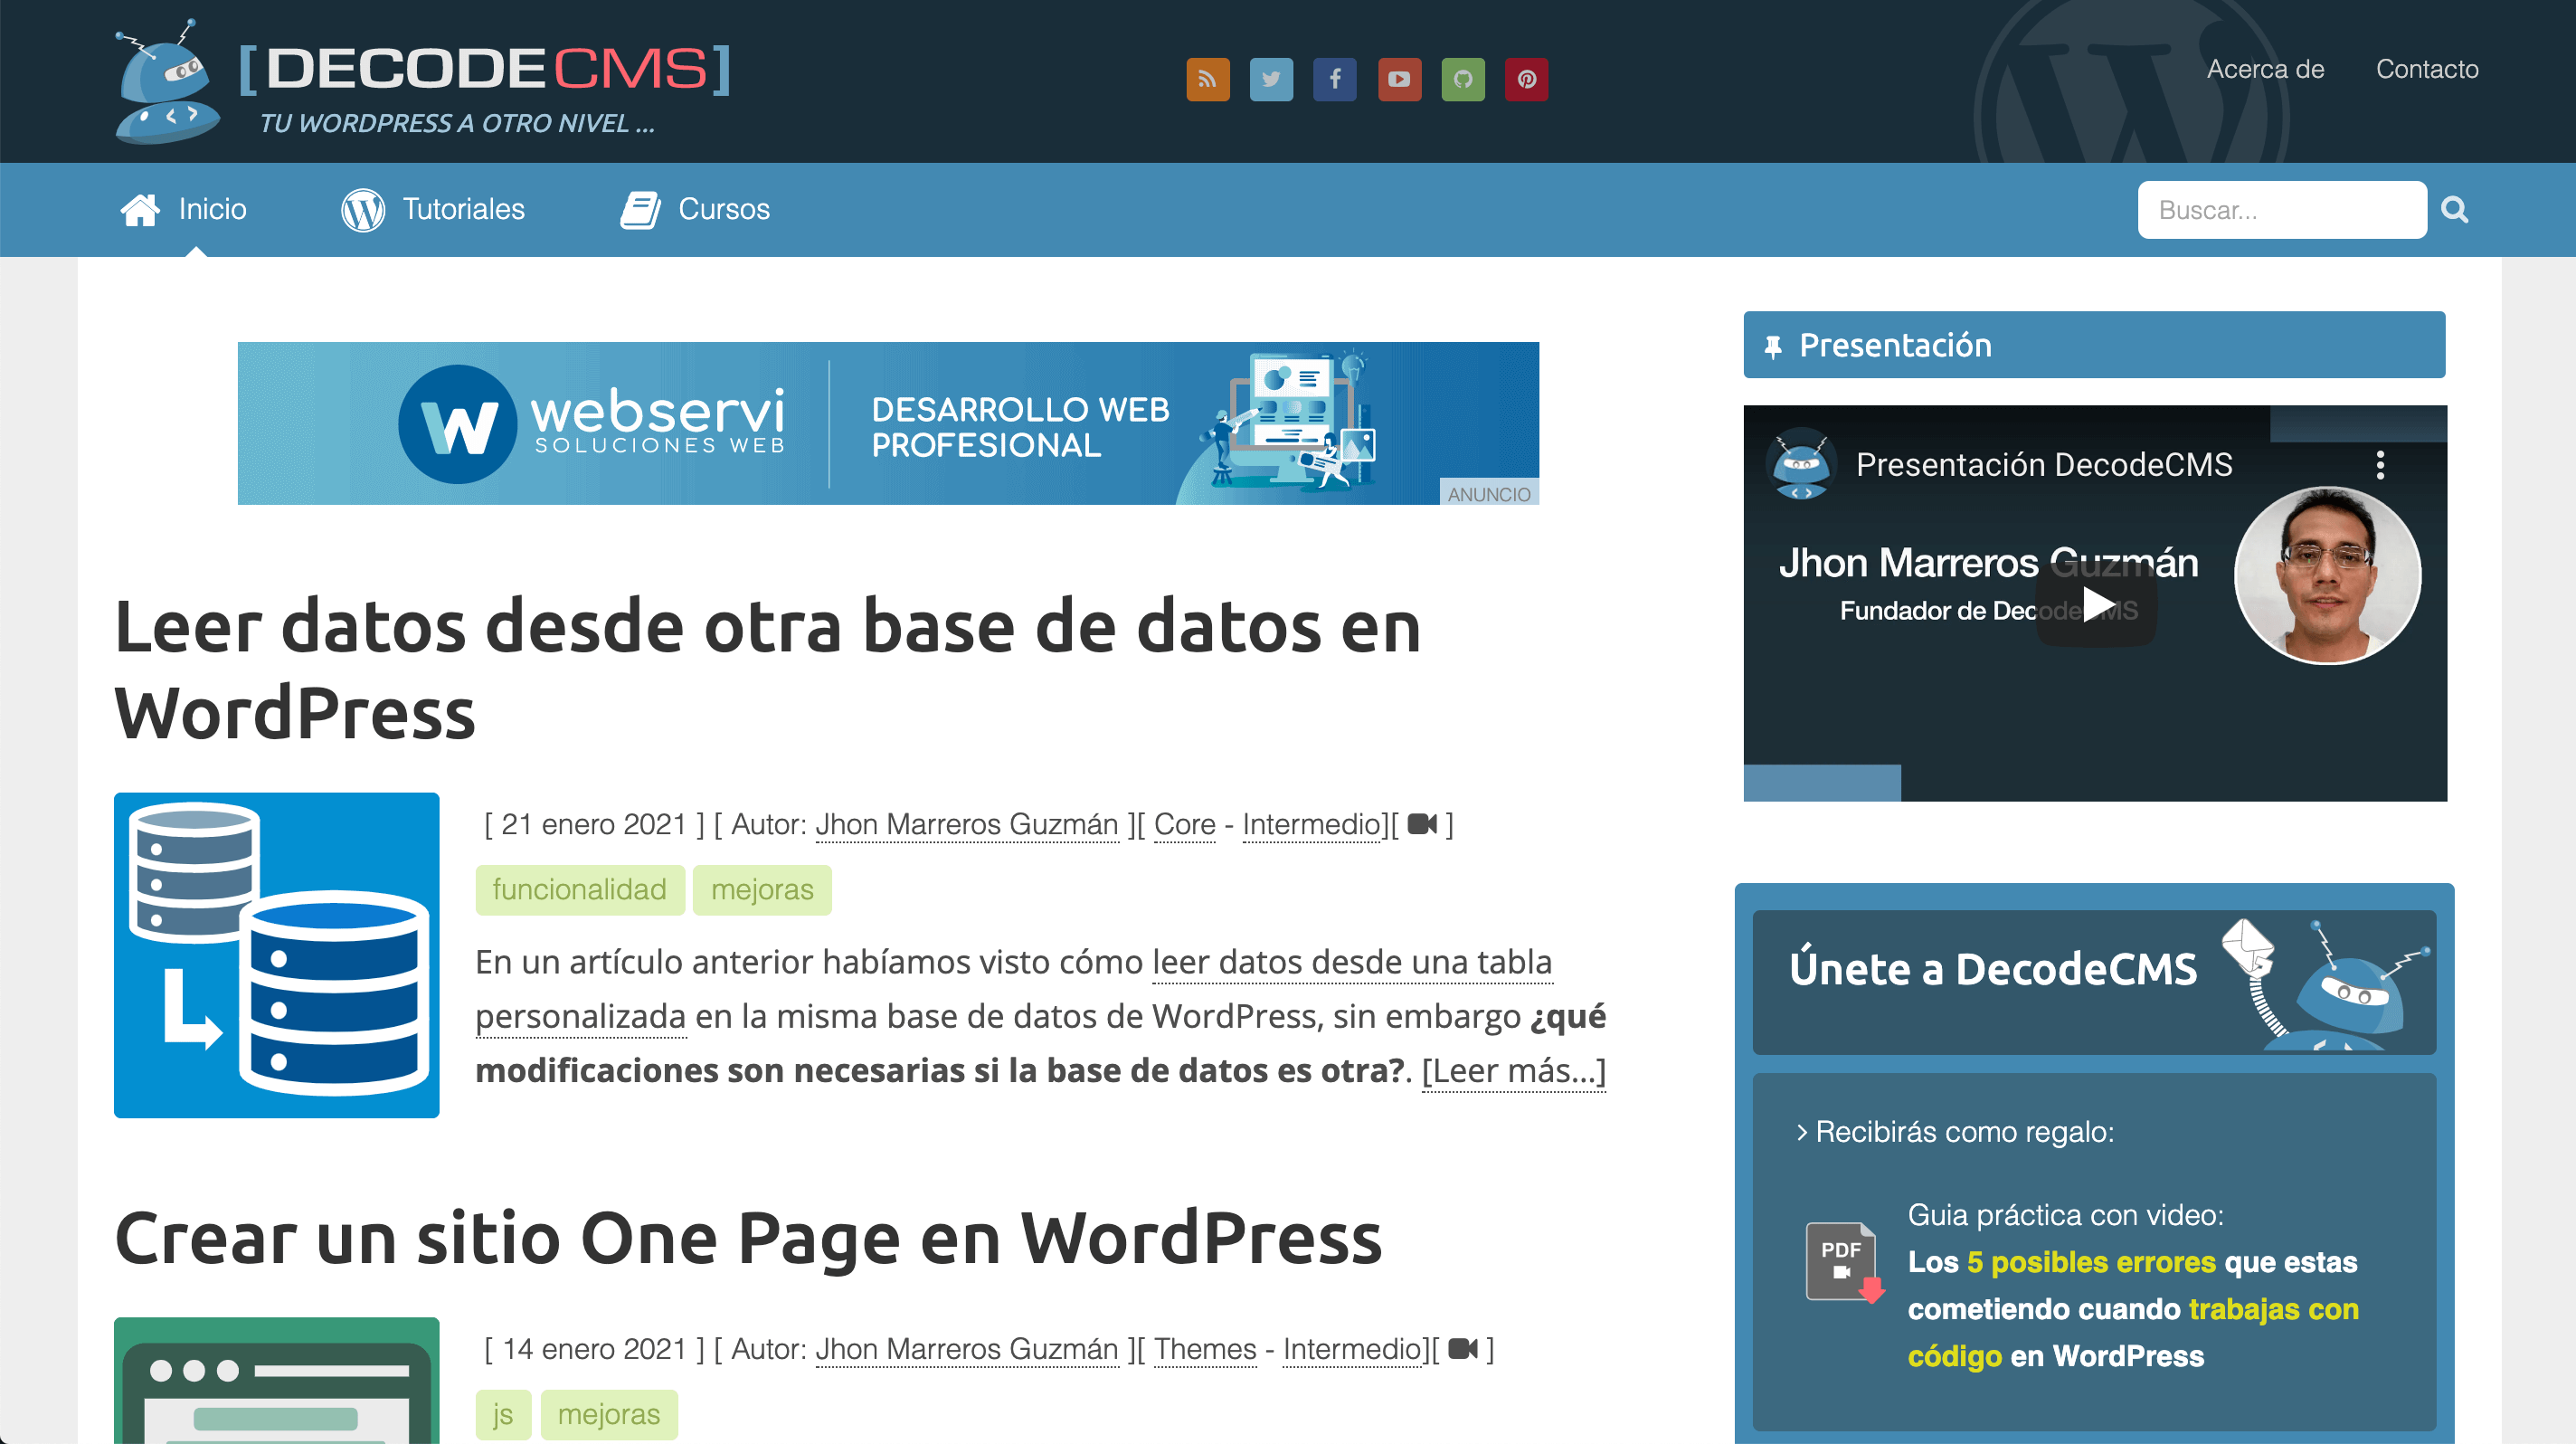Click the DecodeCMS robot logo

(x=167, y=82)
